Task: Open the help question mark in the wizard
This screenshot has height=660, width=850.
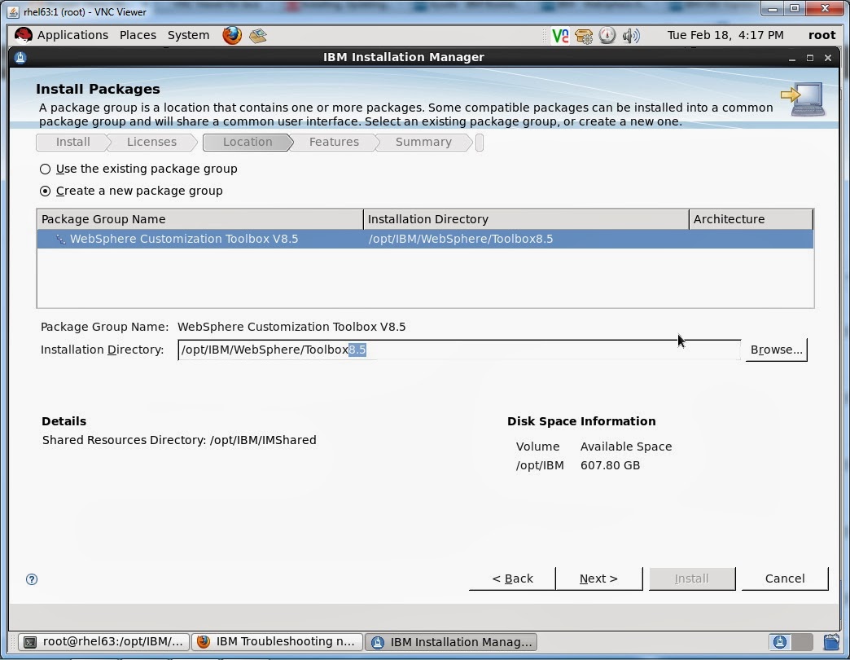Action: tap(32, 579)
